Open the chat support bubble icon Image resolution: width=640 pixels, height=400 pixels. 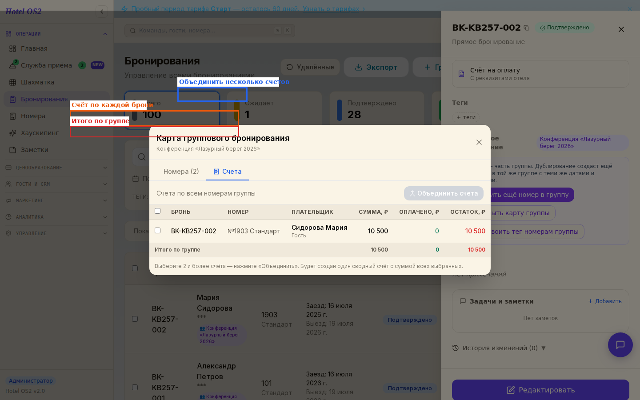(620, 345)
